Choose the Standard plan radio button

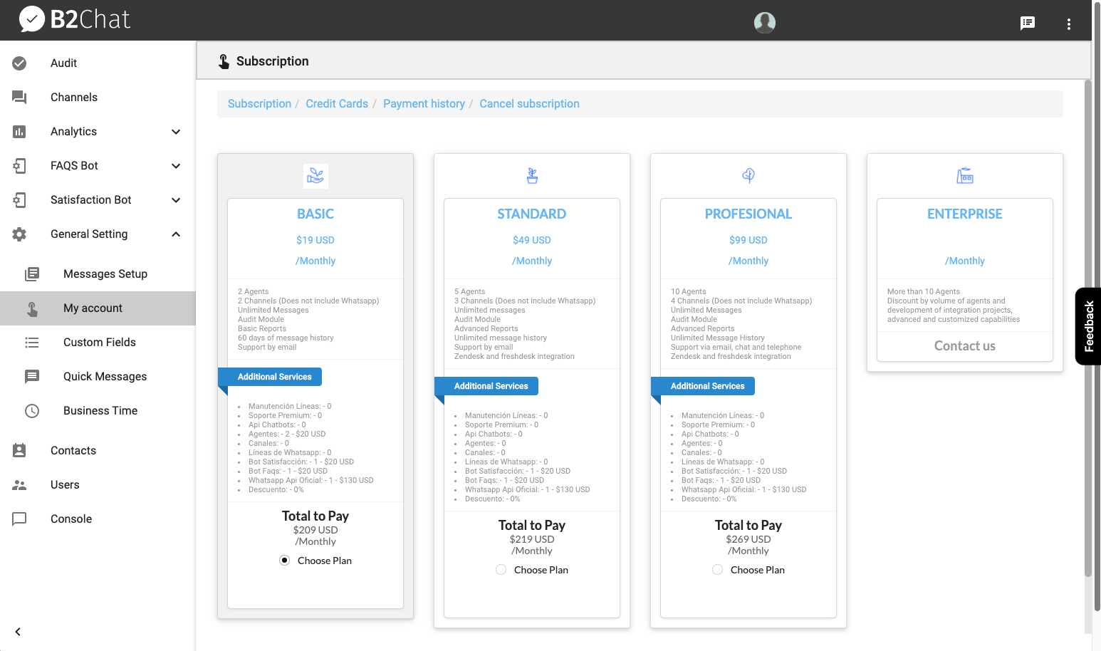(x=501, y=570)
